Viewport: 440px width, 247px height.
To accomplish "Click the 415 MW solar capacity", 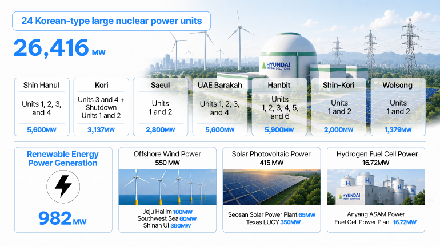I will coord(271,163).
